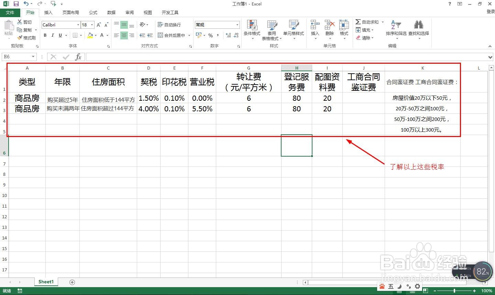Open the File (文件) tab
The image size is (495, 295).
[x=10, y=12]
